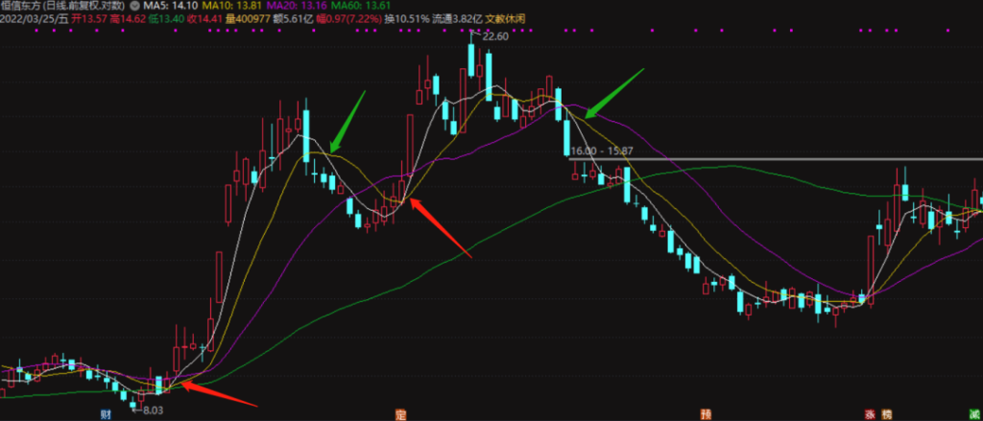Screen dimensions: 983x421
Task: Click the 22.60 high price label
Action: (x=495, y=36)
